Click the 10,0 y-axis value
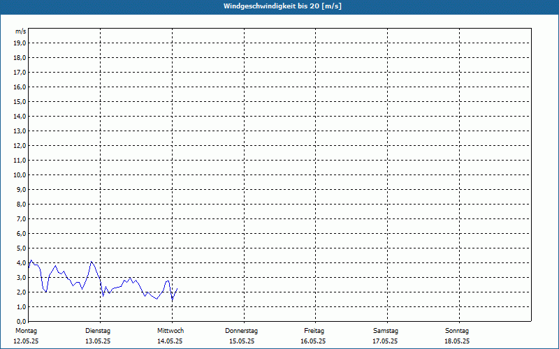This screenshot has width=559, height=349. [x=20, y=175]
